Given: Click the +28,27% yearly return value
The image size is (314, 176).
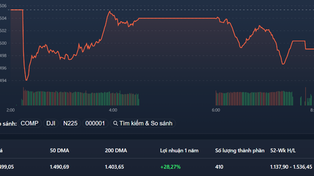Looking at the screenshot, I should coord(170,167).
